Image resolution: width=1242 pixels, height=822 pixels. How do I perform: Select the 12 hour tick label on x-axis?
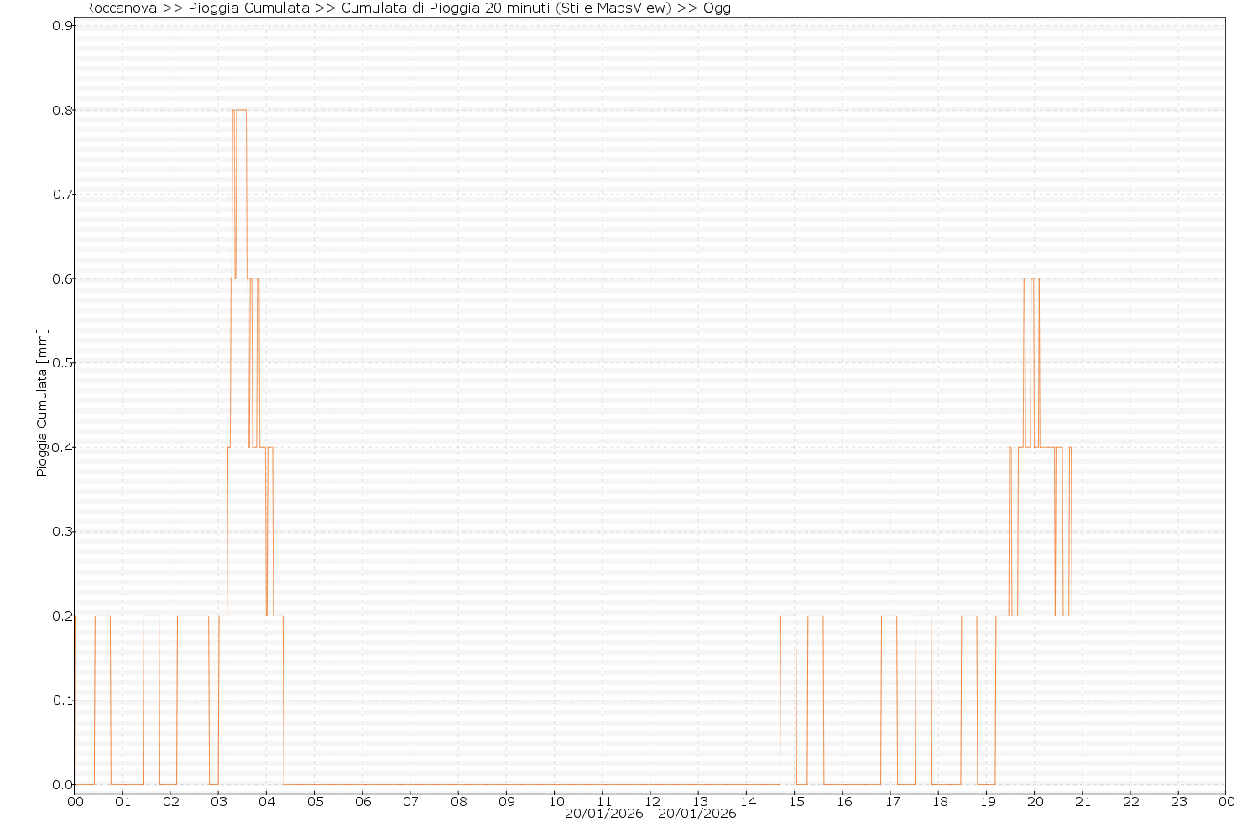pos(650,800)
